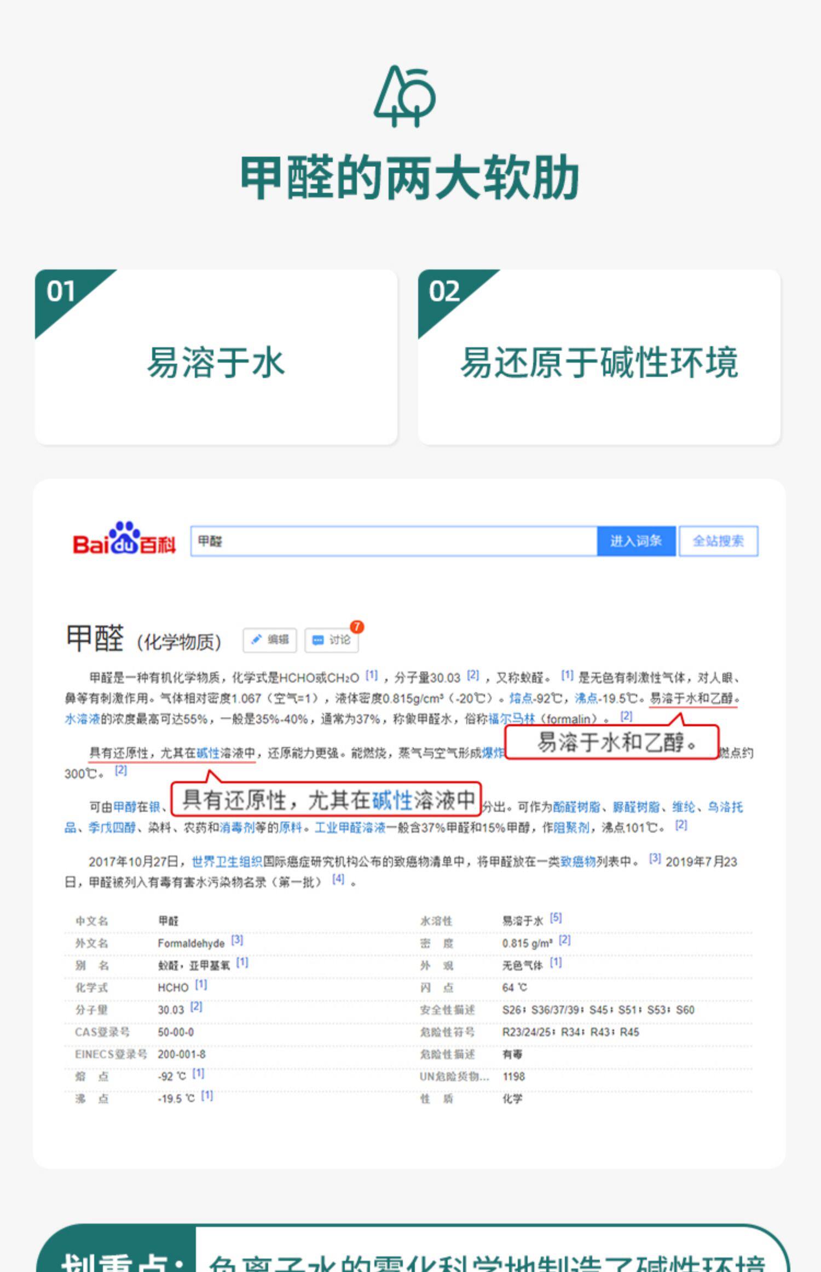Open the 阻聚剂 link

pos(571,827)
